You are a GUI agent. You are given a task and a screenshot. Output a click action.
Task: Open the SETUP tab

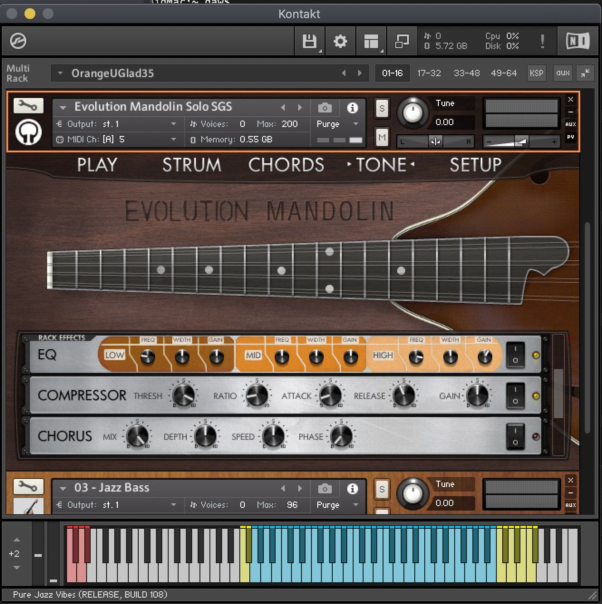tap(475, 165)
